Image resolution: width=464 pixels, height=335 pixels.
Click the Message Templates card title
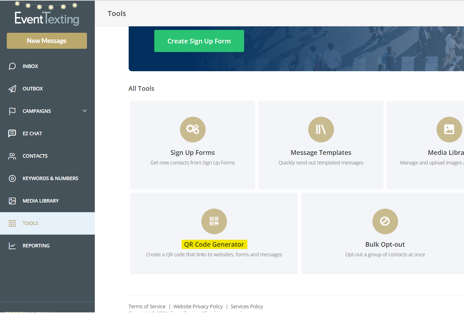321,153
